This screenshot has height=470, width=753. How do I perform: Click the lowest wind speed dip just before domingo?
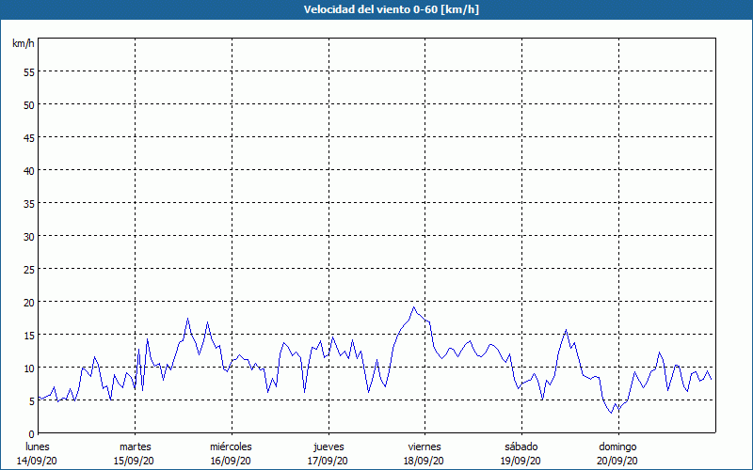pyautogui.click(x=611, y=413)
